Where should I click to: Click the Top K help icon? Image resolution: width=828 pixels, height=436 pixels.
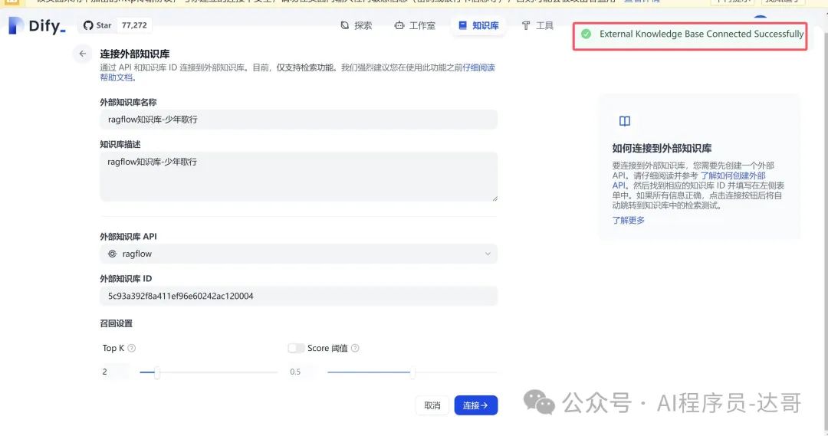point(132,348)
